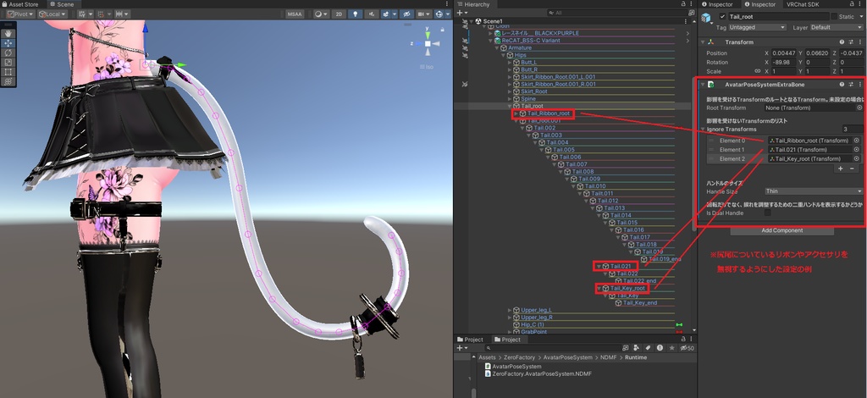Toggle constrained proportions link icon for Scale
This screenshot has height=398, width=867.
757,71
